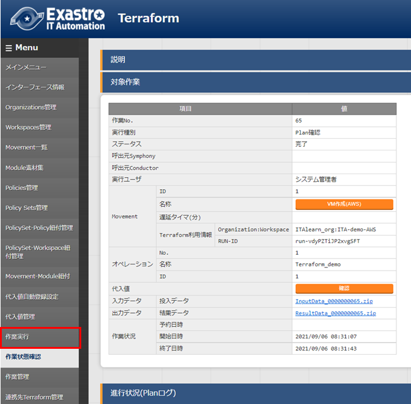Image resolution: width=411 pixels, height=404 pixels.
Task: Click the Organization:Workspace label cell
Action: [253, 229]
